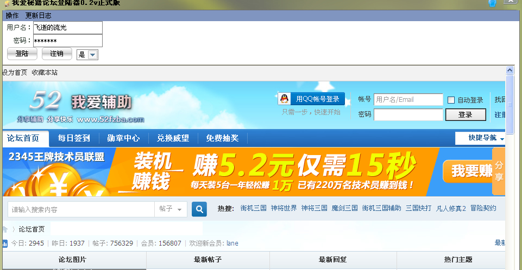This screenshot has height=270, width=522.
Task: Click the home breadcrumb icon
Action: tap(5, 229)
